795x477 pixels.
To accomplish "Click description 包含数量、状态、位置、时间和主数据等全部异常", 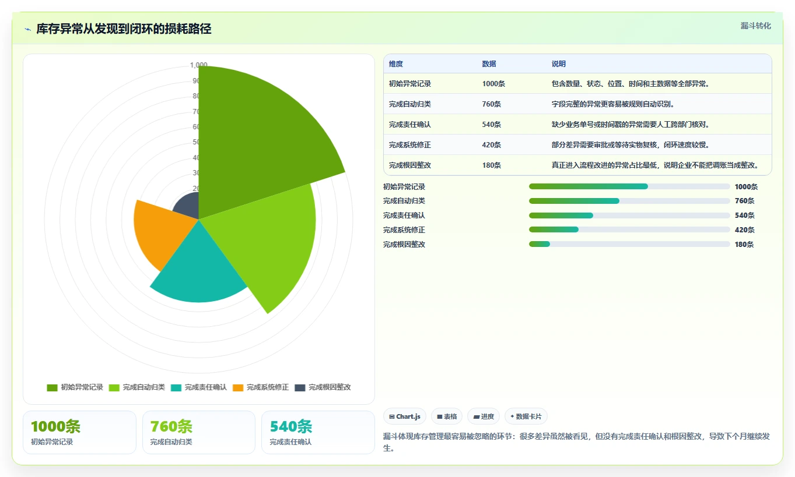I will click(x=631, y=84).
